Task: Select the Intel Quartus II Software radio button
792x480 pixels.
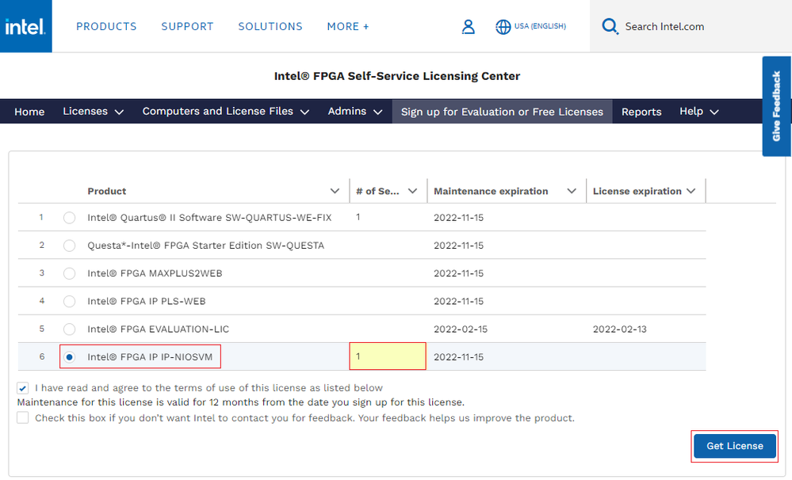Action: tap(70, 218)
